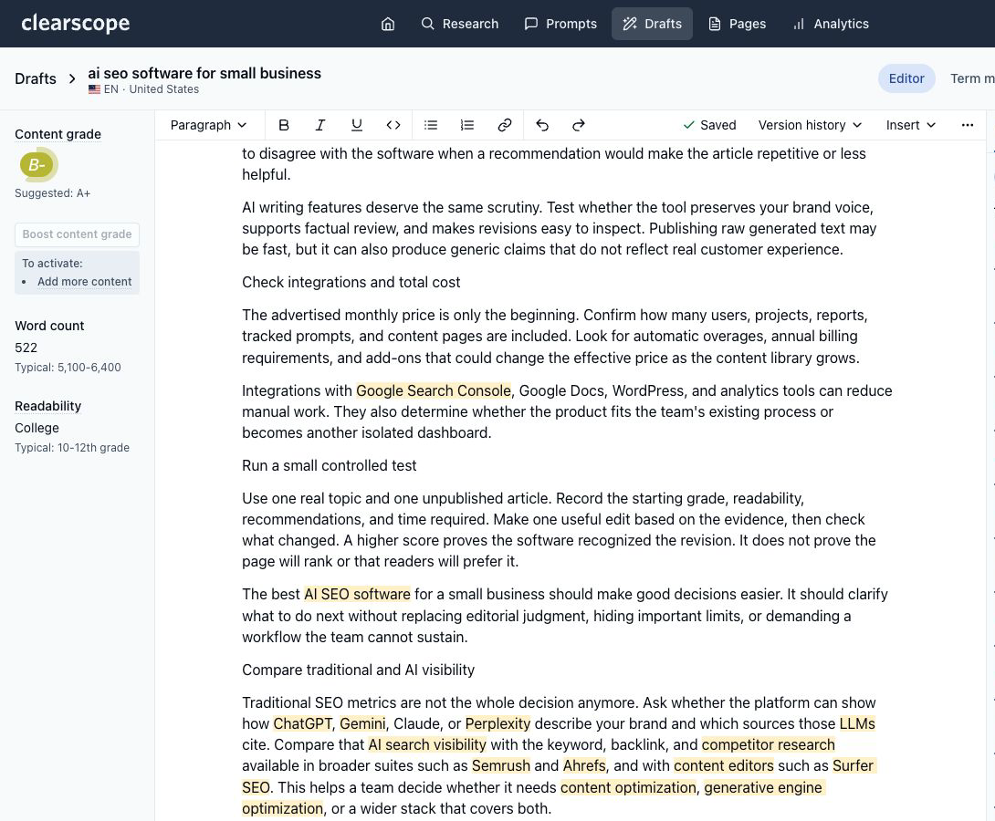995x821 pixels.
Task: Open the more options ellipsis menu
Action: click(x=967, y=125)
